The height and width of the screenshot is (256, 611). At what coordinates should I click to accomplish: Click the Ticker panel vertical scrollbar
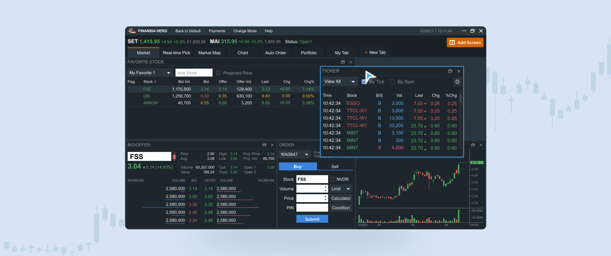coord(460,98)
